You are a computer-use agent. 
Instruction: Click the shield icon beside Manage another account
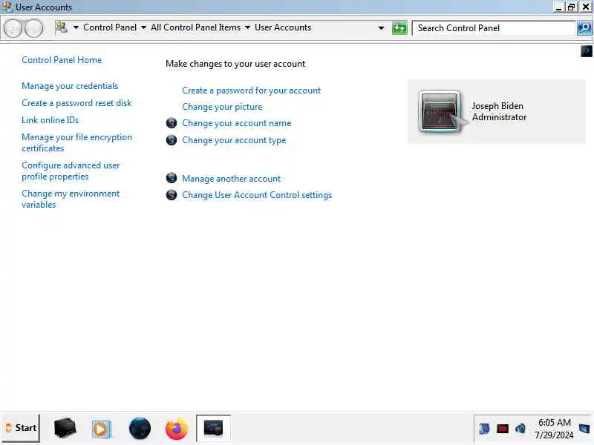[x=172, y=178]
